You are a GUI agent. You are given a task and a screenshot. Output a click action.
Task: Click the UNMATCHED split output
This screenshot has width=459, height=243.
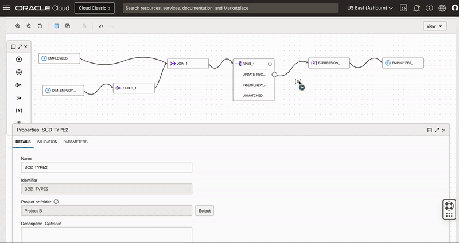[252, 95]
